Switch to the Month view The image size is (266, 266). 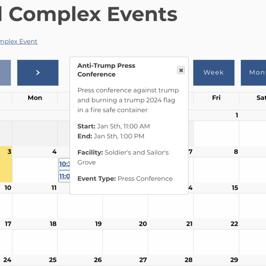(x=254, y=72)
